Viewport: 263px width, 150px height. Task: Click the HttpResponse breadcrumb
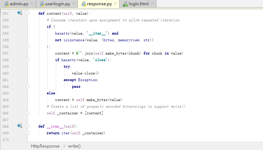click(45, 146)
